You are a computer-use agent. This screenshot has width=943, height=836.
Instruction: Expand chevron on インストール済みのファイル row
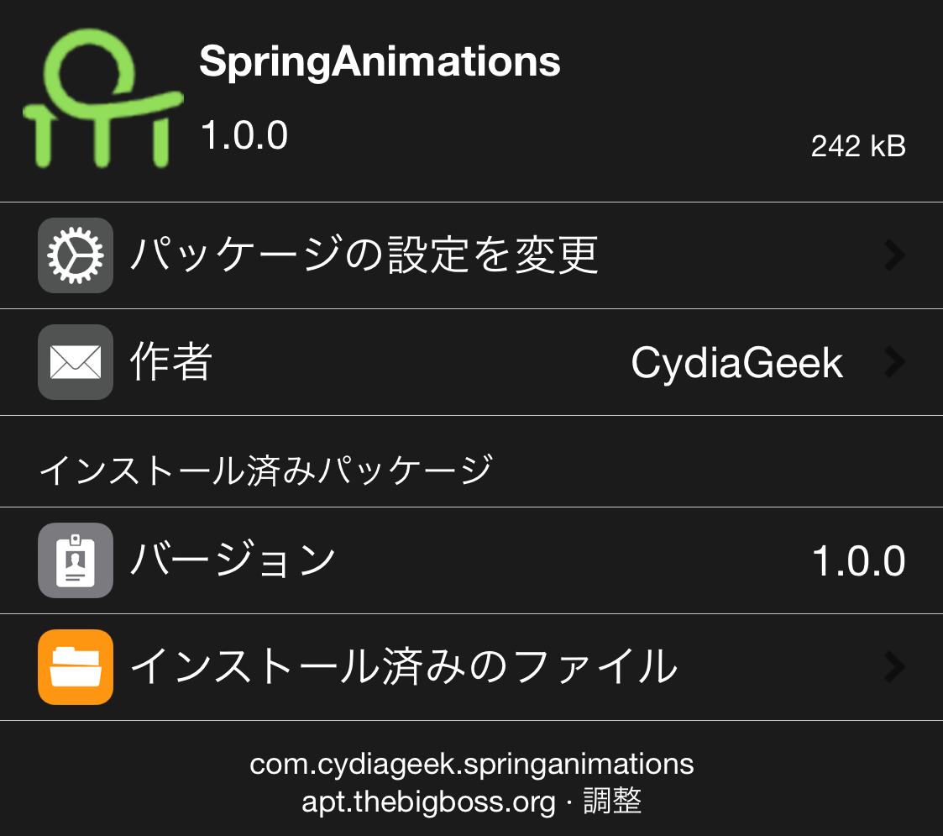pos(895,667)
